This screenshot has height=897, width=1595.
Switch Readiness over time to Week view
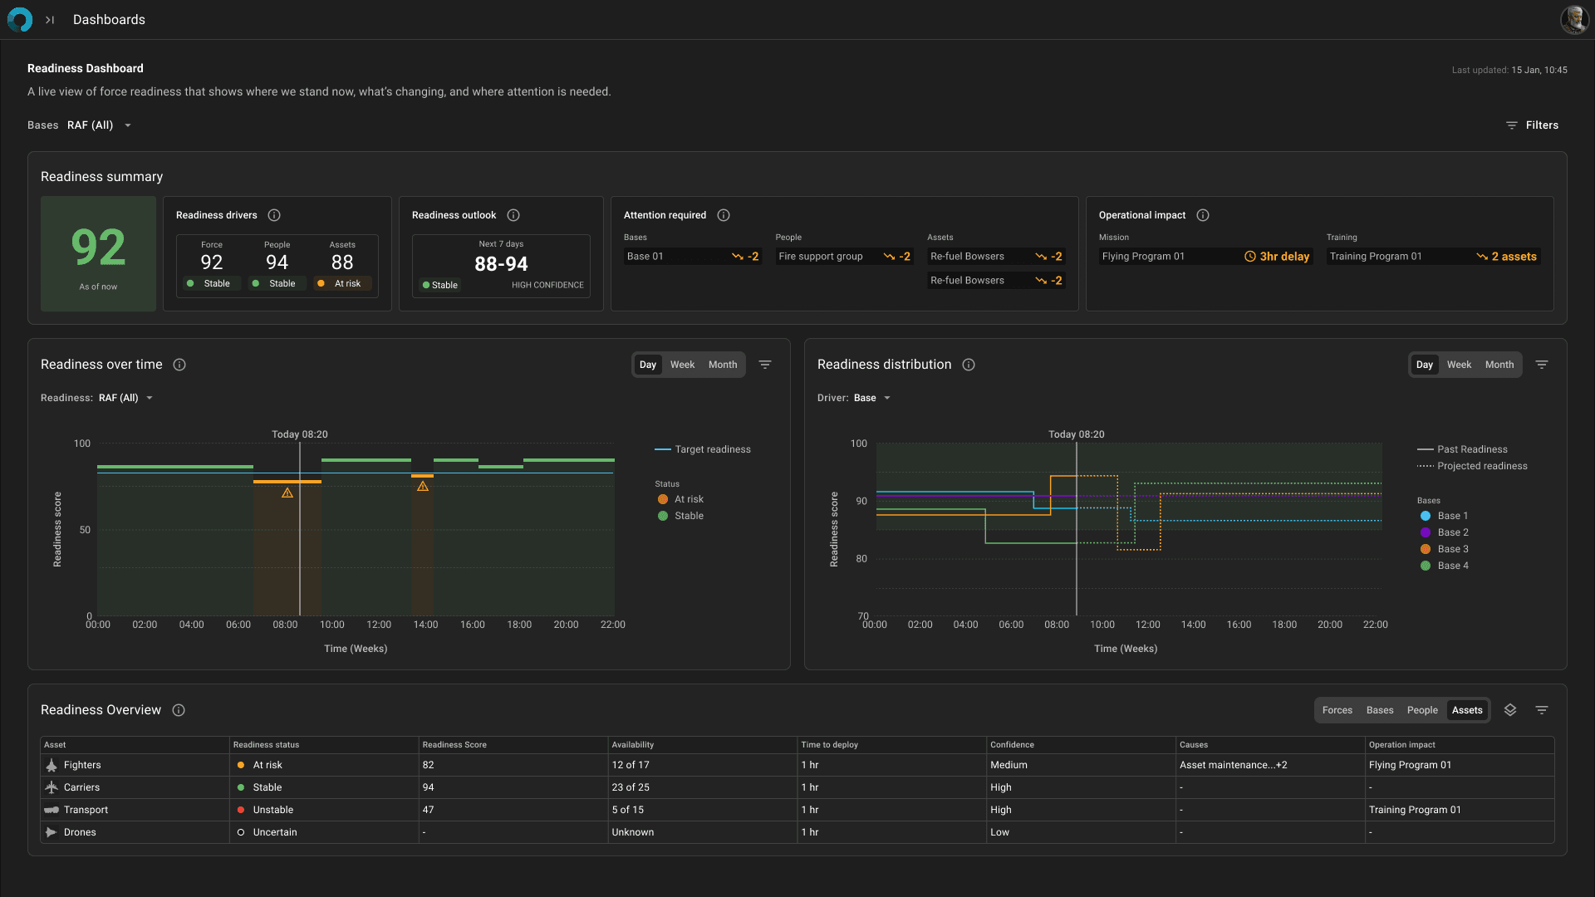pos(682,365)
